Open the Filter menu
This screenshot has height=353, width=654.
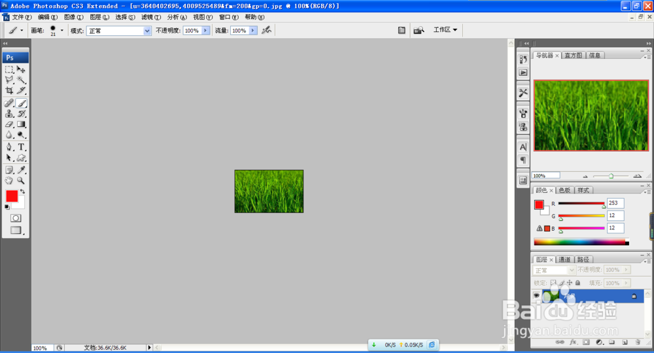point(150,17)
